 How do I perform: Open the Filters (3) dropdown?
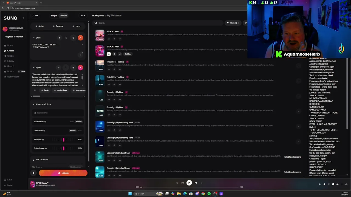pos(233,23)
